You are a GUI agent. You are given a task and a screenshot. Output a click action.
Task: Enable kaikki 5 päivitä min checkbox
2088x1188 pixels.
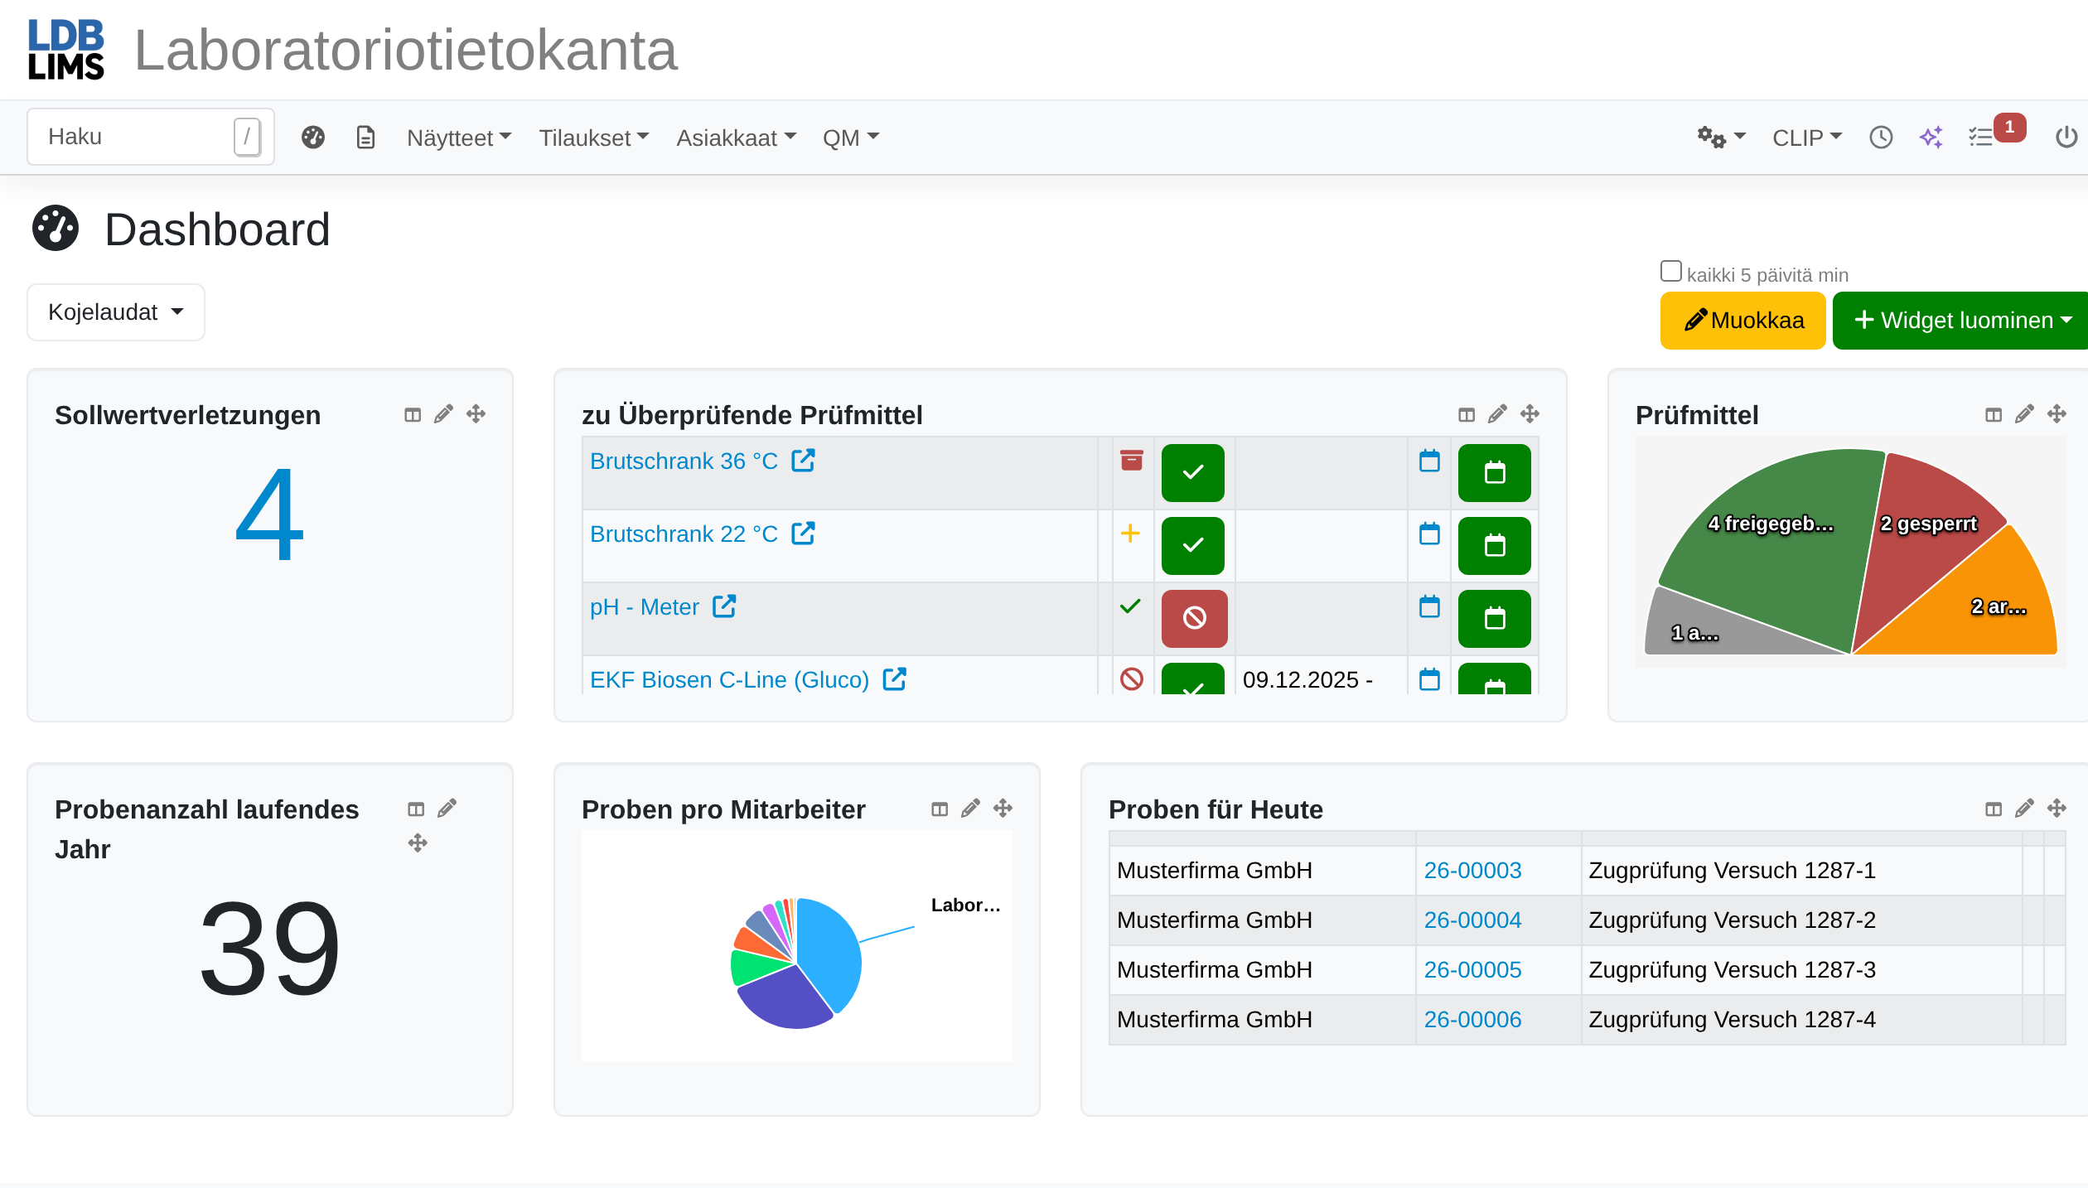pyautogui.click(x=1671, y=271)
